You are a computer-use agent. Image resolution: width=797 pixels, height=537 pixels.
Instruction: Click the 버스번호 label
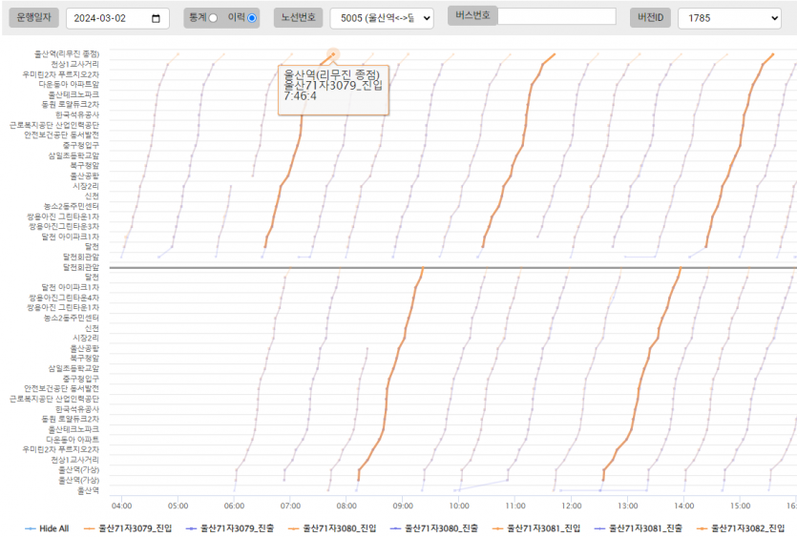coord(472,16)
